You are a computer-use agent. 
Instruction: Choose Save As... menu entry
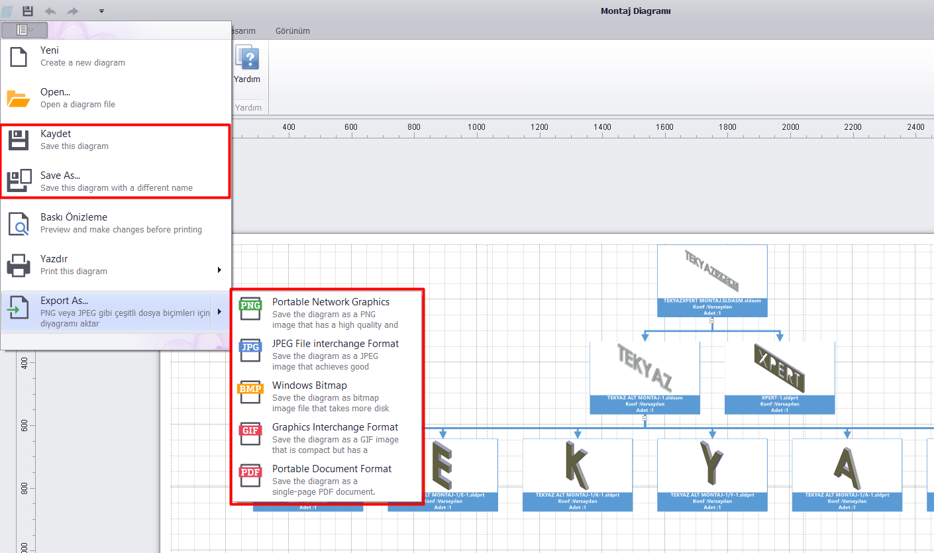point(116,181)
